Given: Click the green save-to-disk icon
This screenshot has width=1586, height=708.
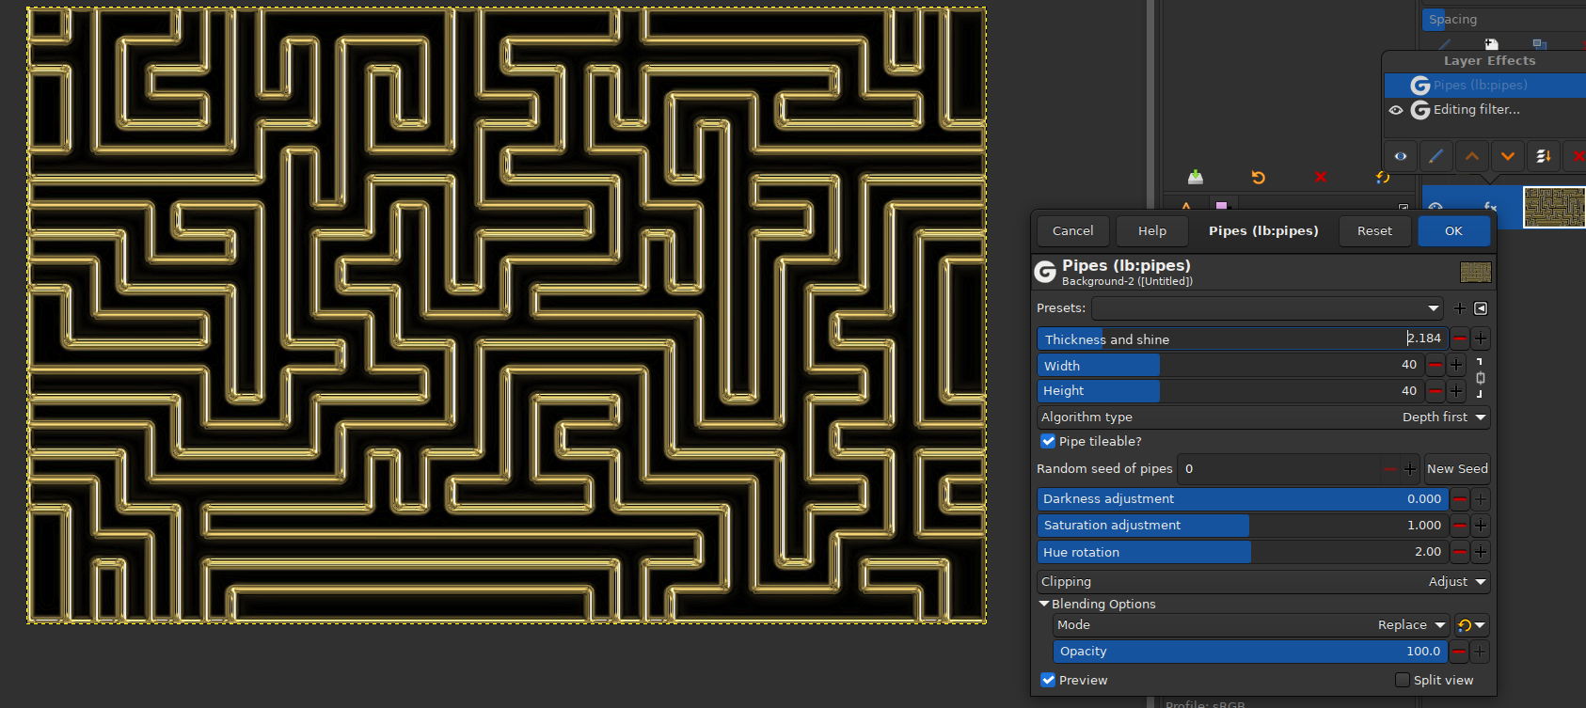Looking at the screenshot, I should coord(1196,177).
